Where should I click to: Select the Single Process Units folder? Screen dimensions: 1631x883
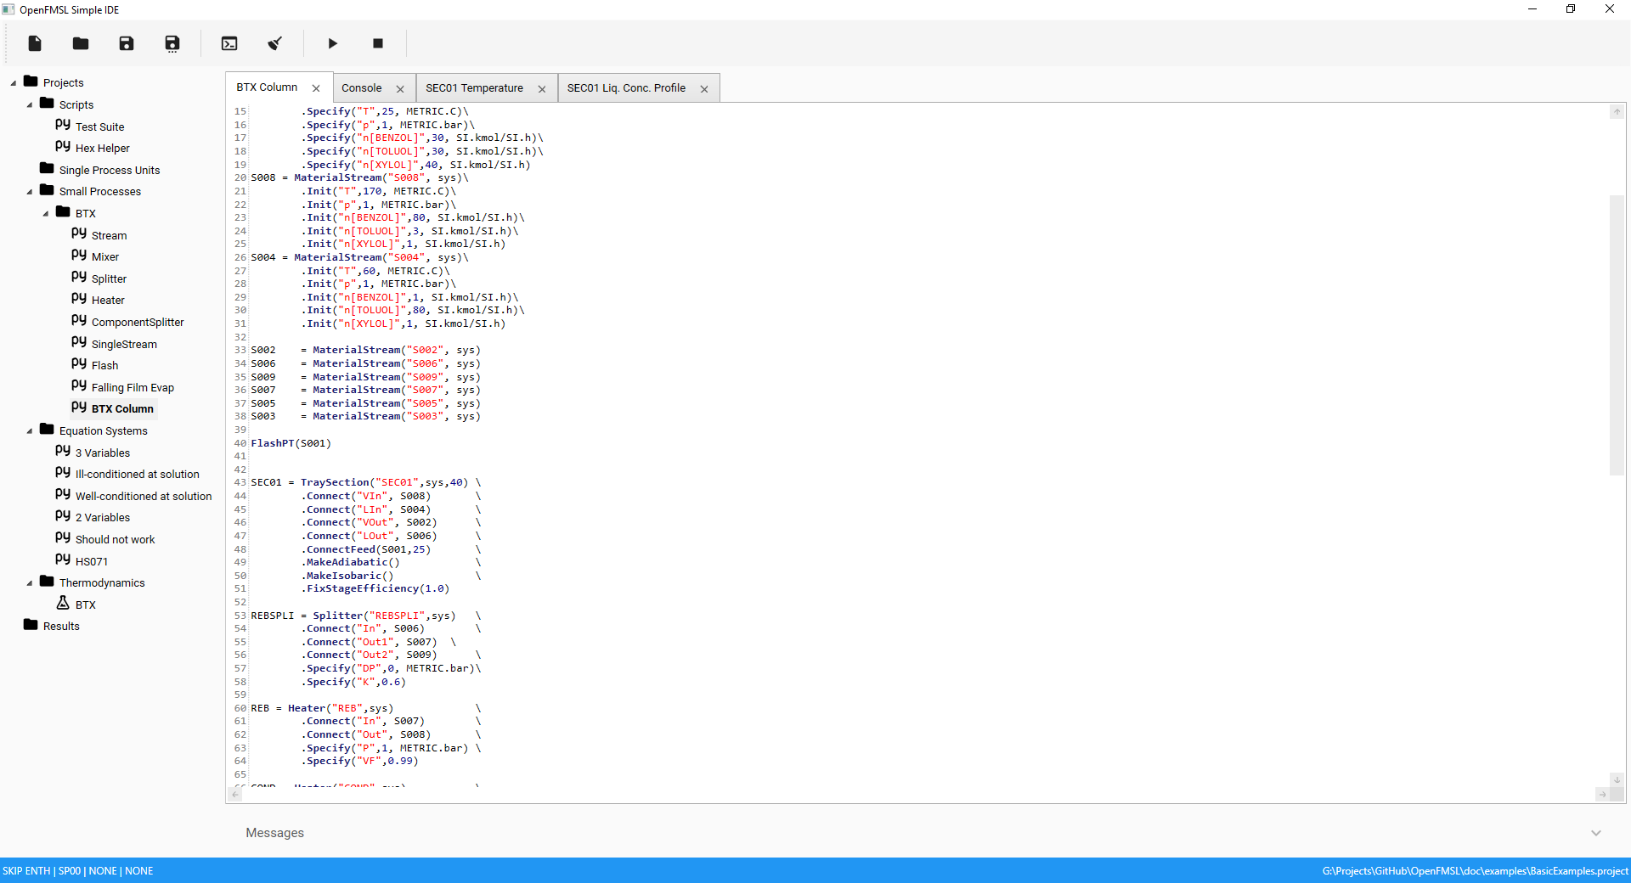(109, 171)
